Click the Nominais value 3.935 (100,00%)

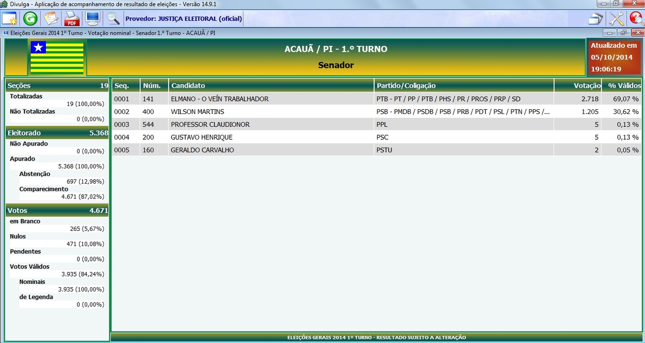(x=81, y=290)
